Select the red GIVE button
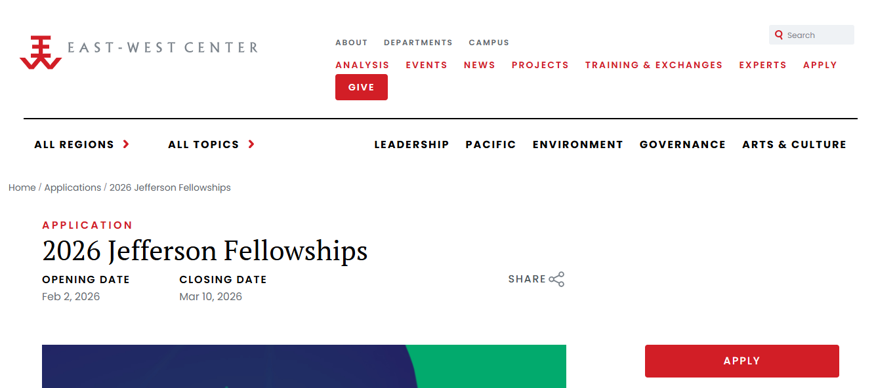Image resolution: width=876 pixels, height=388 pixels. (362, 87)
